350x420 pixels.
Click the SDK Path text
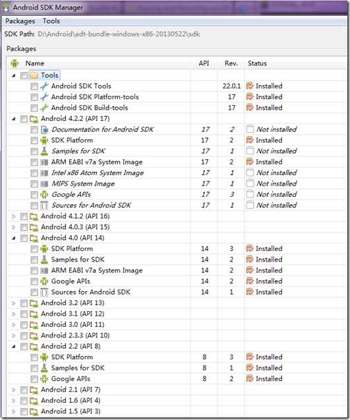119,34
